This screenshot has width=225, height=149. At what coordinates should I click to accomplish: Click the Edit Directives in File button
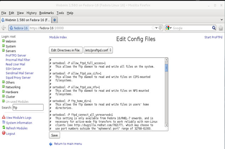pos(66,50)
